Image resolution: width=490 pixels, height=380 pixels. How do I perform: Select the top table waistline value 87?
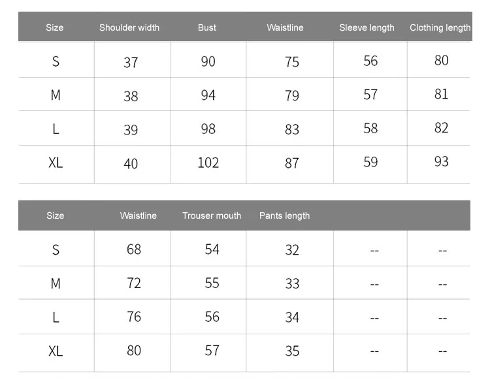pos(292,163)
